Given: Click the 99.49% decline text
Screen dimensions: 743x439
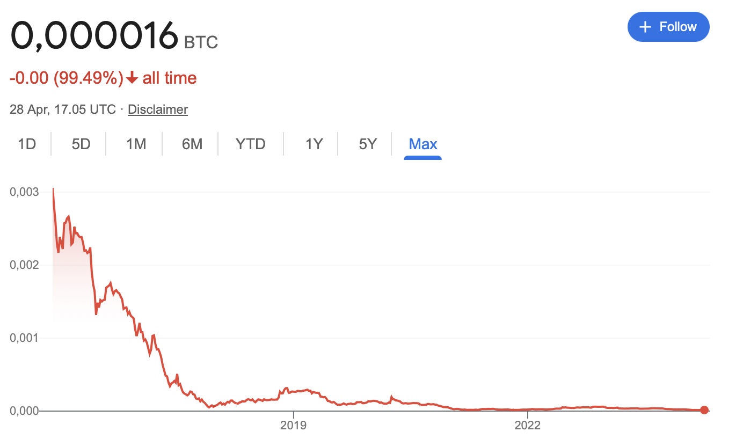Looking at the screenshot, I should 88,78.
